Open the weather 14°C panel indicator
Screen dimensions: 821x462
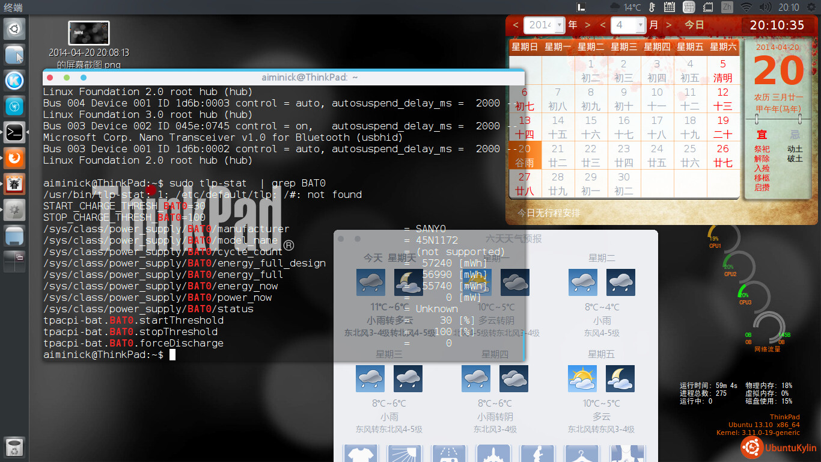point(625,7)
